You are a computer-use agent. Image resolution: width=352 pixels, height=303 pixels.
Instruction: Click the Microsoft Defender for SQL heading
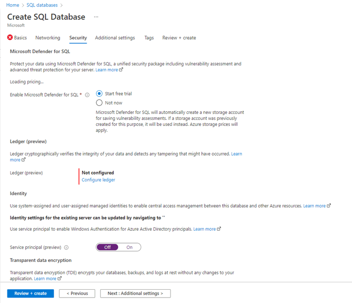pos(40,52)
